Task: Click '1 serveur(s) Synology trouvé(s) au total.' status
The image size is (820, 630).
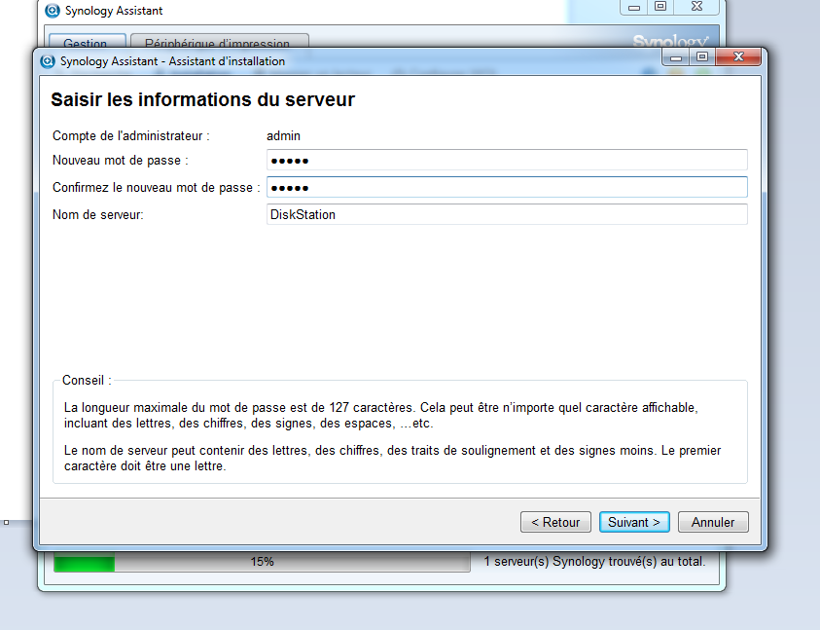Action: (x=594, y=562)
